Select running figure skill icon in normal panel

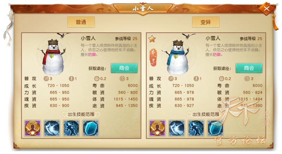click(x=72, y=128)
